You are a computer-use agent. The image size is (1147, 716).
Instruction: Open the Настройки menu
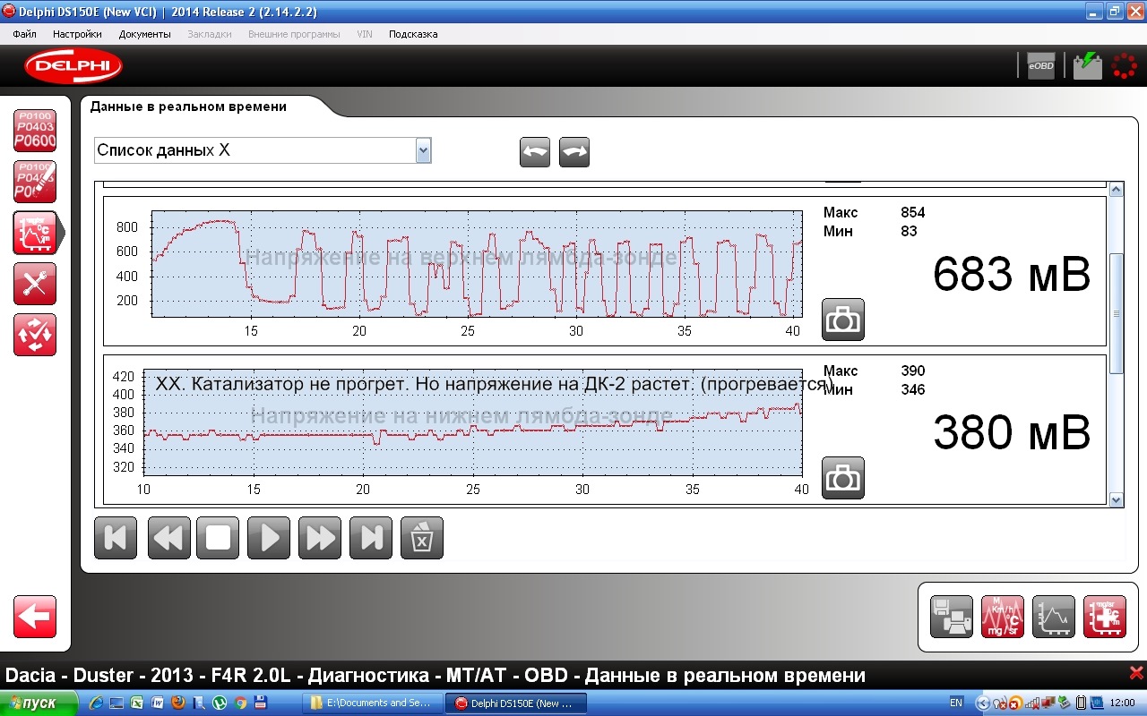point(77,34)
